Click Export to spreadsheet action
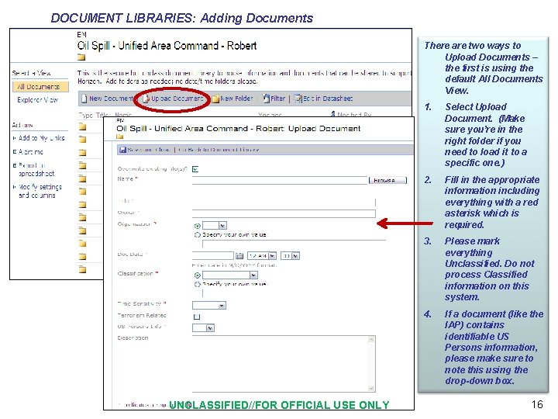The height and width of the screenshot is (419, 558). 36,170
